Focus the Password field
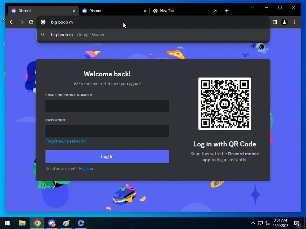The height and width of the screenshot is (229, 306). pyautogui.click(x=107, y=131)
